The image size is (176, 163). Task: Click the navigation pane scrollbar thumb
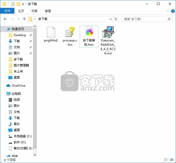point(35,89)
